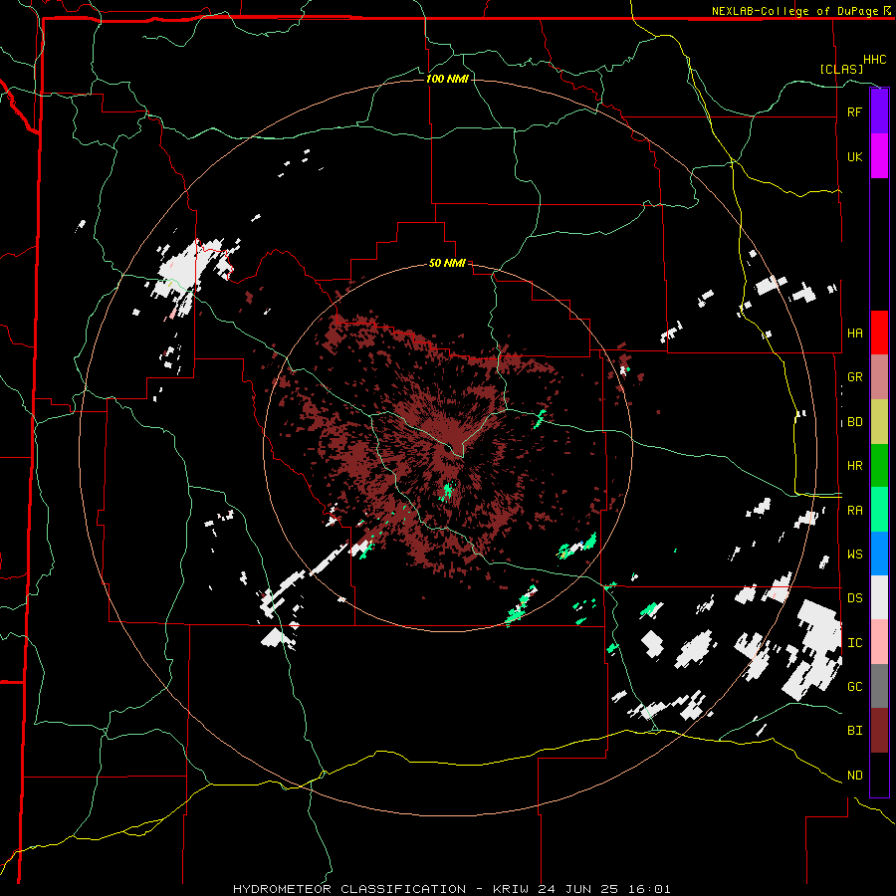The width and height of the screenshot is (896, 896).
Task: Click the HA red legend swatch
Action: pos(879,333)
